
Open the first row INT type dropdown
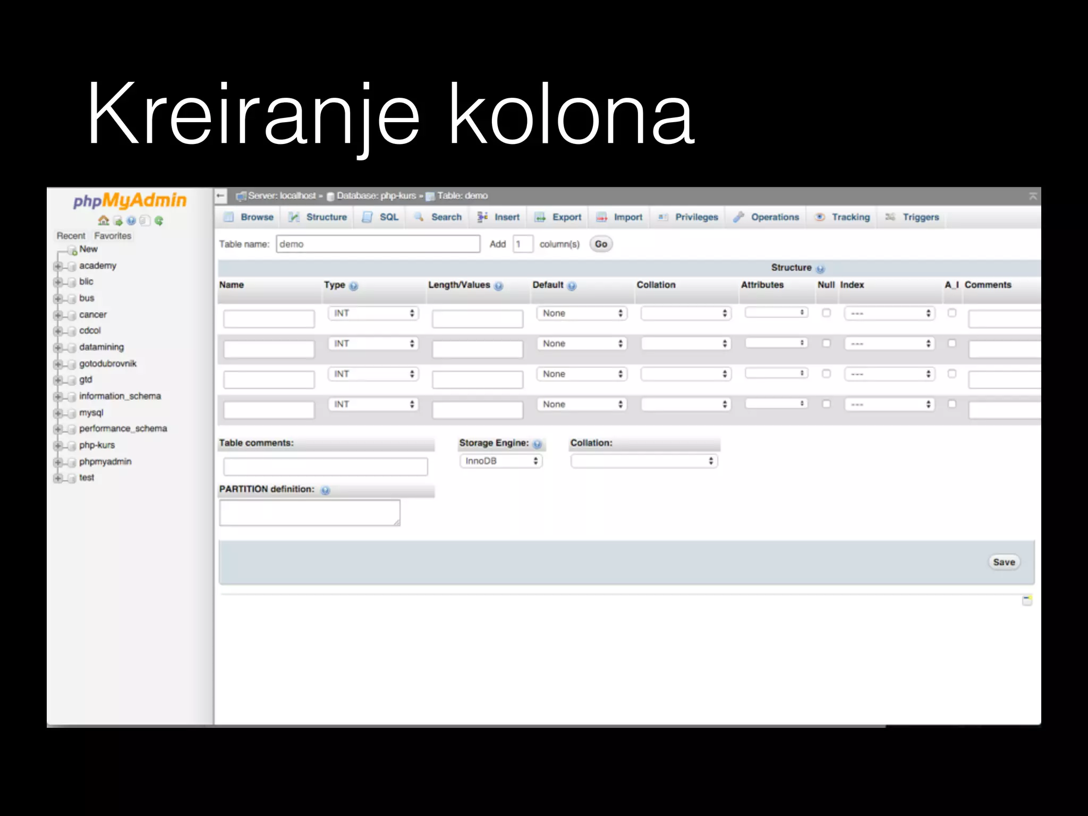pos(373,313)
